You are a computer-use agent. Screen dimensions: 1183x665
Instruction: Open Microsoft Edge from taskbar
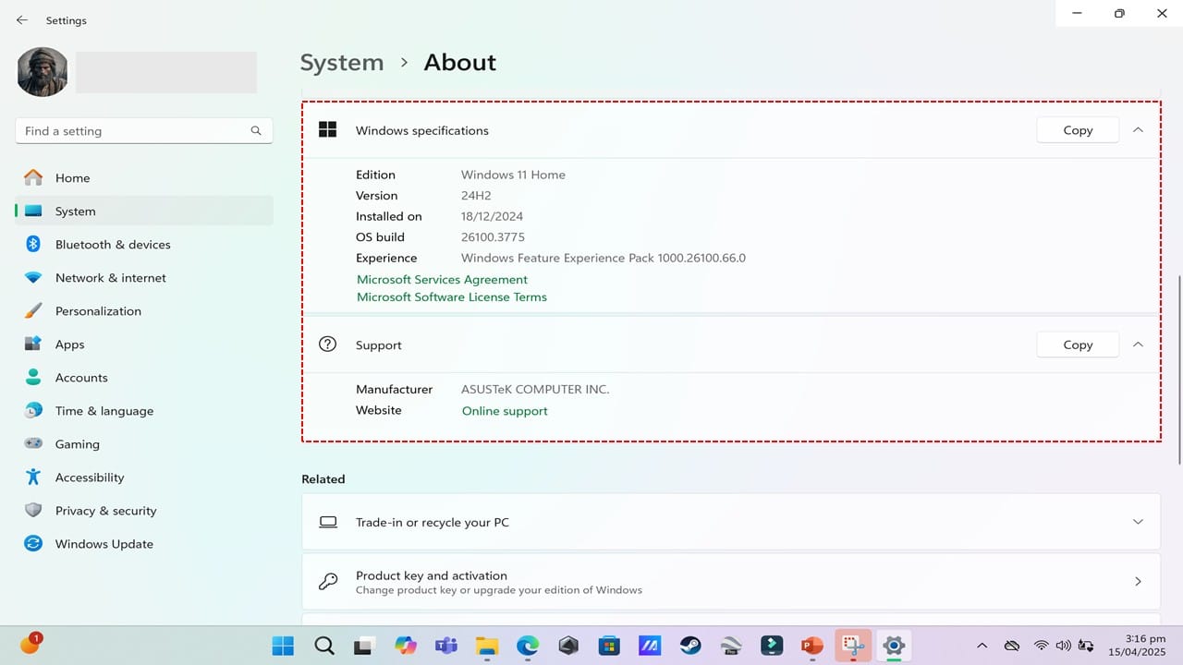tap(527, 646)
